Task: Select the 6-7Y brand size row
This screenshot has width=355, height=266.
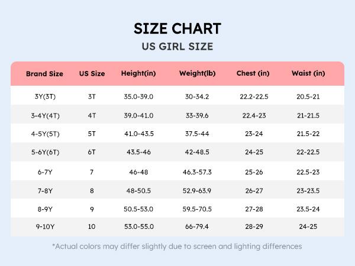Action: tap(44, 172)
